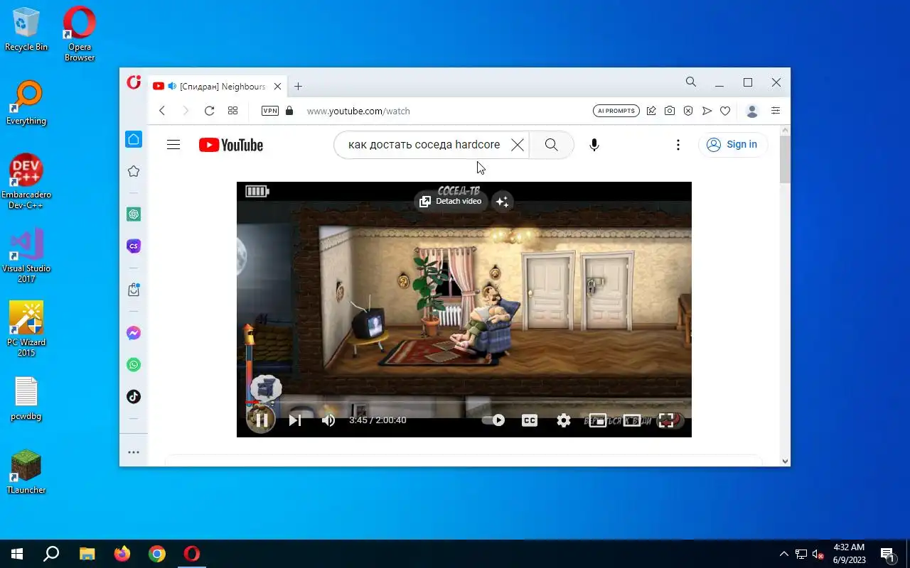Open the Flow send arrow icon
910x568 pixels.
pyautogui.click(x=707, y=111)
